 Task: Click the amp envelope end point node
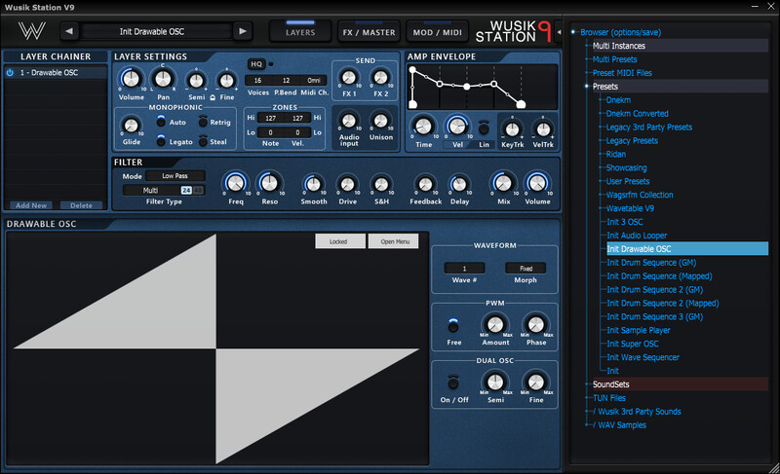coord(521,104)
